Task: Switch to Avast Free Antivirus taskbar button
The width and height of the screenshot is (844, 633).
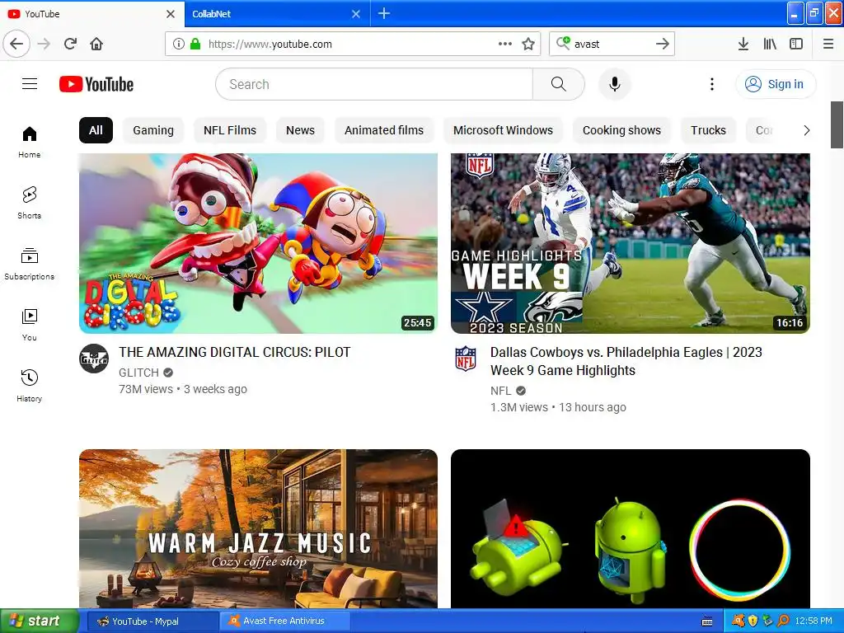Action: tap(284, 621)
